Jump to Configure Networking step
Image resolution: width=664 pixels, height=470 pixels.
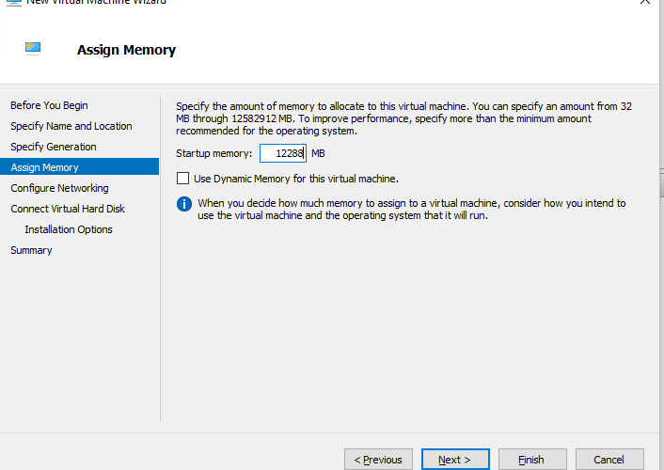59,188
